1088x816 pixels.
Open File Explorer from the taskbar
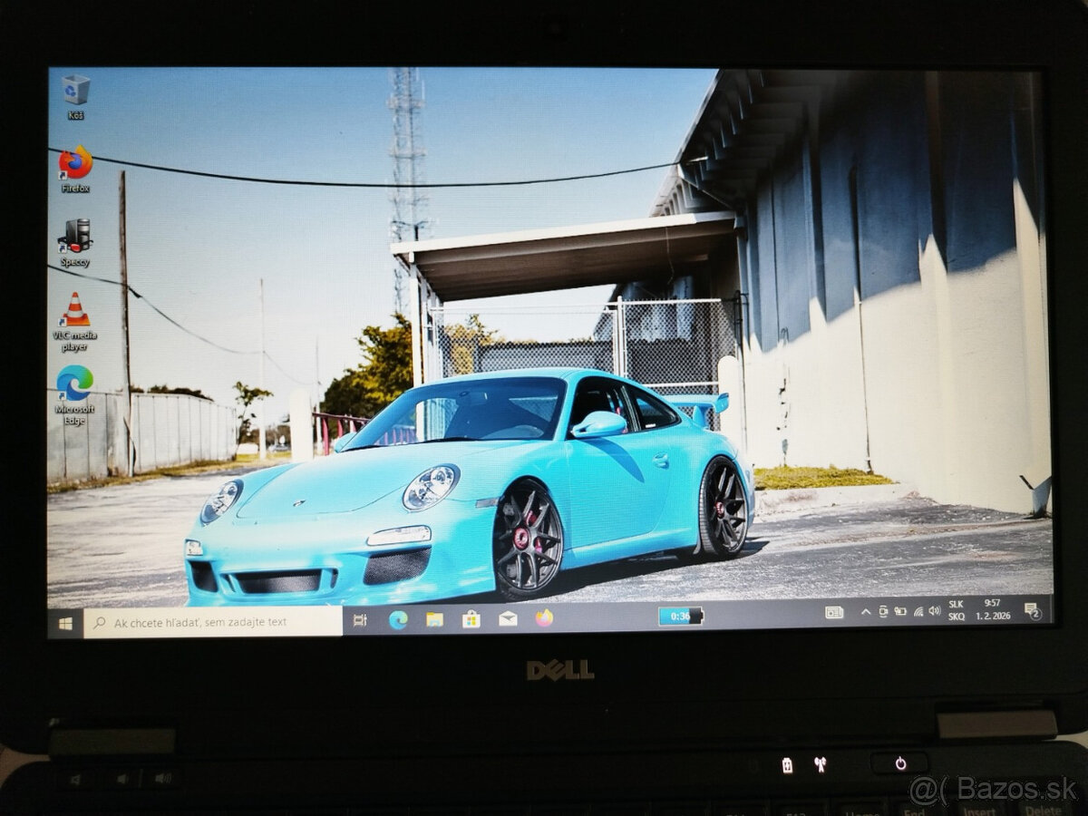point(434,619)
